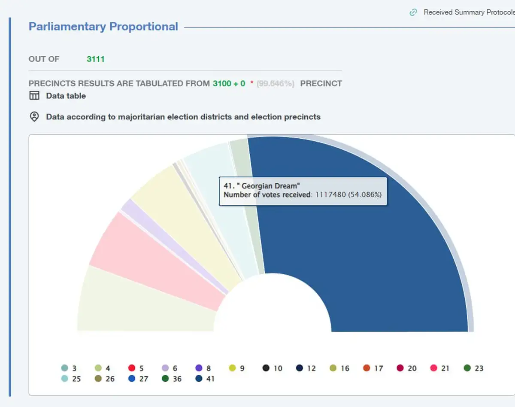Click the map pin districts icon
Image resolution: width=515 pixels, height=407 pixels.
click(x=34, y=117)
